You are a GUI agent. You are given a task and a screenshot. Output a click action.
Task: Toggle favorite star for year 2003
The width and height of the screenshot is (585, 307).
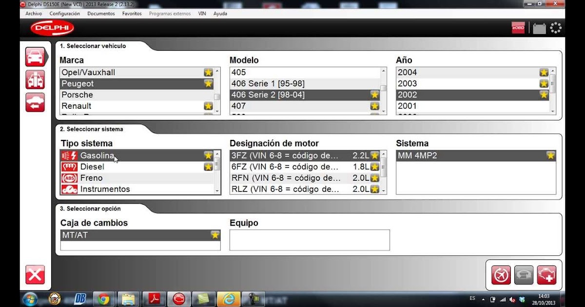(544, 83)
